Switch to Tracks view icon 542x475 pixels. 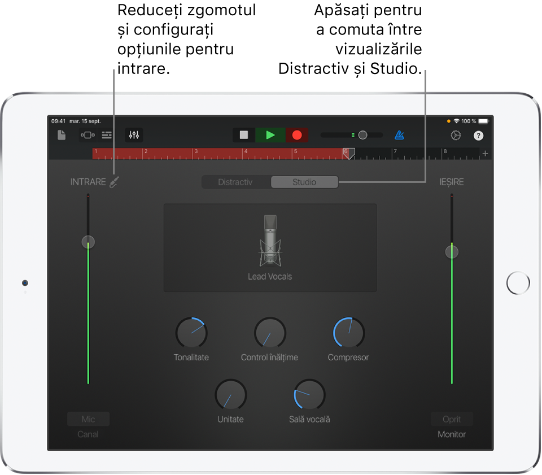tap(107, 136)
